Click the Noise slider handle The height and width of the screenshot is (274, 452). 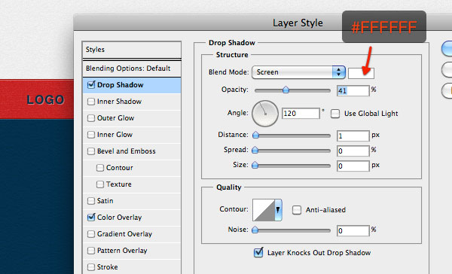pos(255,230)
